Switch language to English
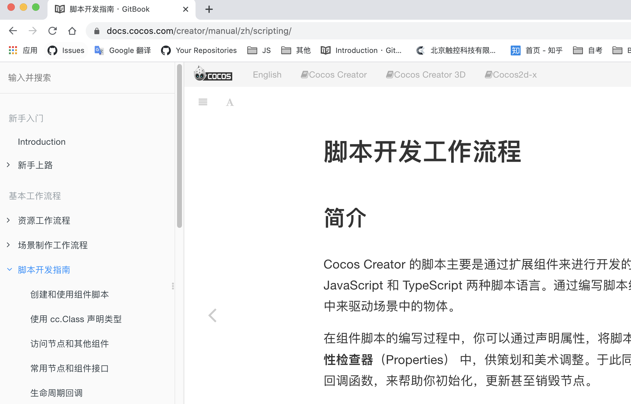This screenshot has height=404, width=631. pos(267,75)
